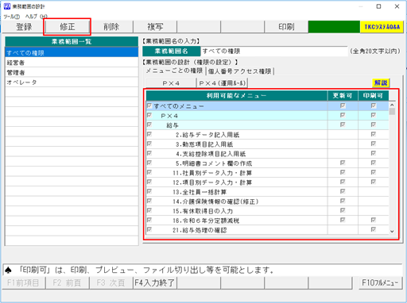The image size is (407, 303).
Task: Toggle checkbox for 16.令和6年分定額減税
Action: [x=149, y=220]
